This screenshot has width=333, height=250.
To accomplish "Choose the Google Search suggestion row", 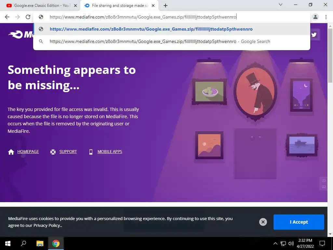I will click(x=172, y=41).
